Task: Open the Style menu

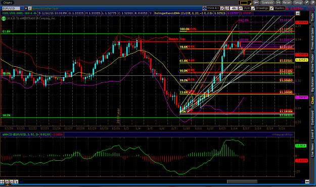Action: click(x=244, y=8)
